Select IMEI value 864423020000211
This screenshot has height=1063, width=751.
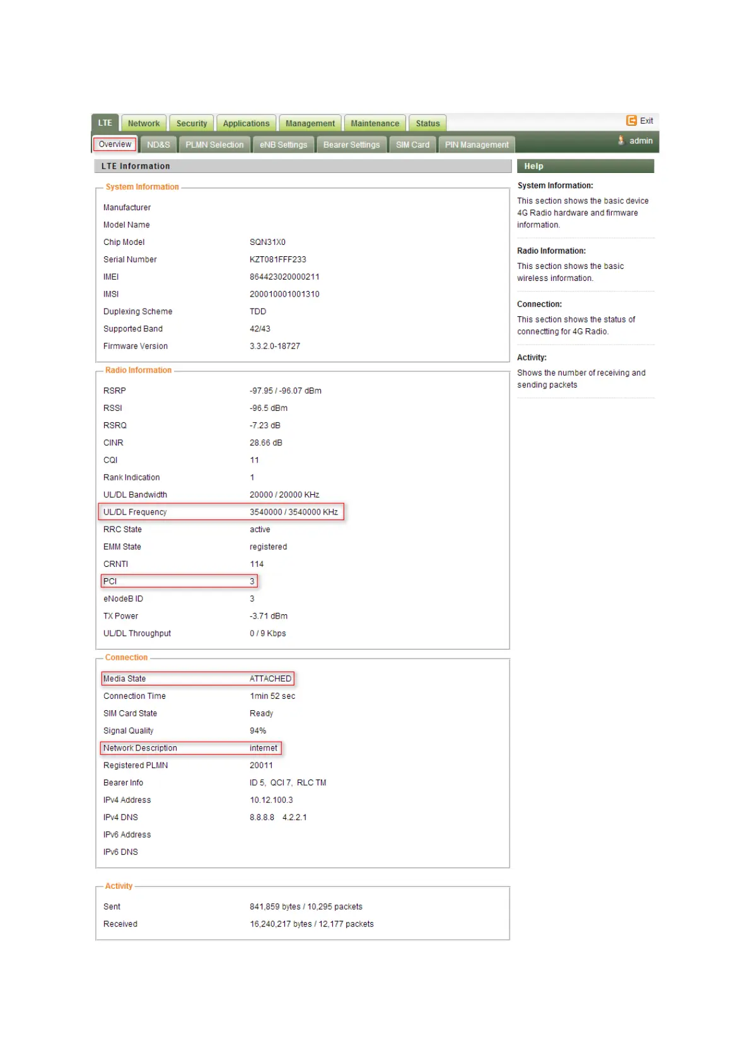pos(284,277)
